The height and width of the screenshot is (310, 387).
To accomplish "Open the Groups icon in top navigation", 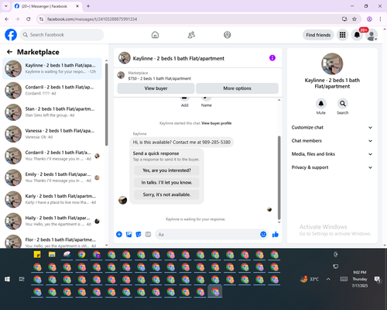I will click(x=228, y=35).
